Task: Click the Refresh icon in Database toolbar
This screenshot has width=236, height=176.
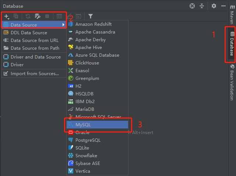Action: (x=28, y=16)
